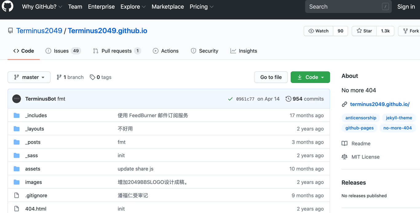Select the no-more-404 topic tag
This screenshot has height=213, width=420.
coord(398,128)
